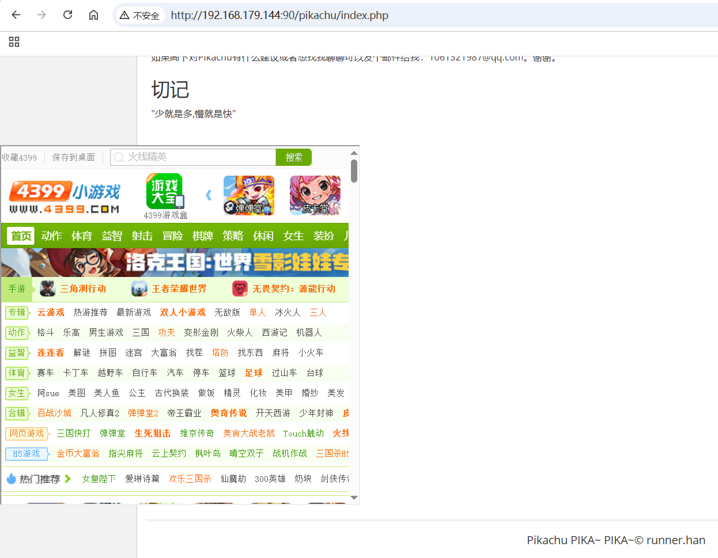Open the 冒险 navigation tab
The image size is (718, 558).
172,236
